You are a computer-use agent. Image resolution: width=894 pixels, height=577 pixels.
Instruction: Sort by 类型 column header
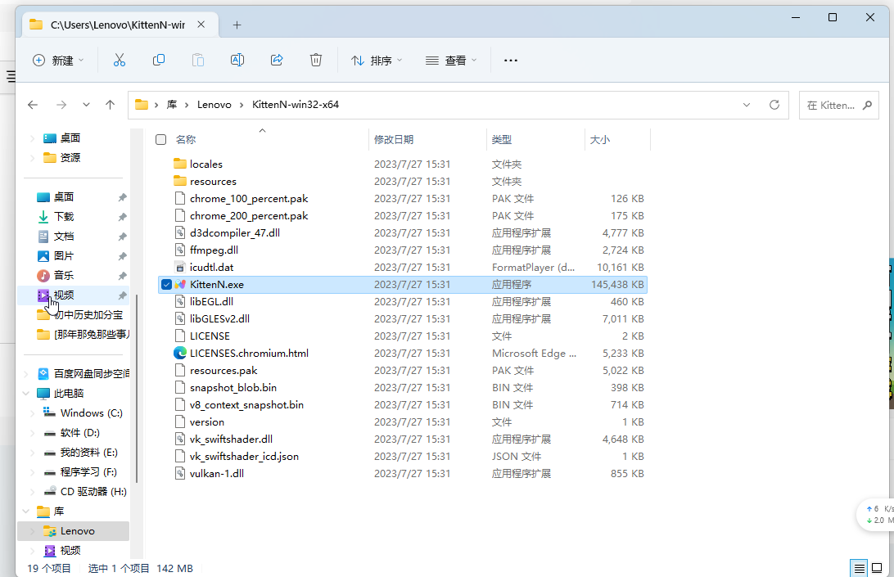[x=502, y=140]
